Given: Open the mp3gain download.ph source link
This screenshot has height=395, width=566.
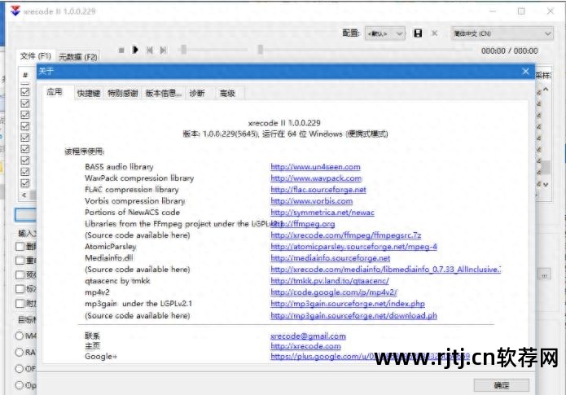Looking at the screenshot, I should (x=353, y=316).
